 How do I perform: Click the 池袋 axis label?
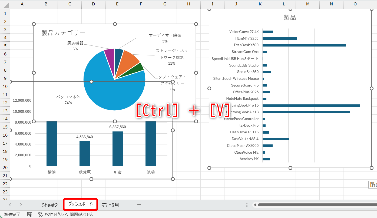click(x=151, y=172)
